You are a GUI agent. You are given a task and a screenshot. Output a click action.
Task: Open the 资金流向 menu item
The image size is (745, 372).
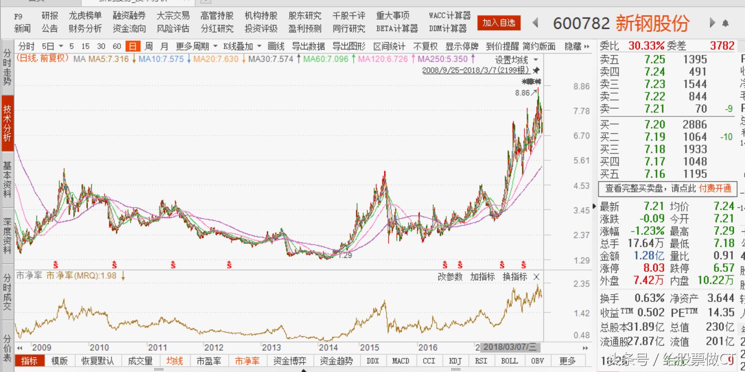click(129, 29)
